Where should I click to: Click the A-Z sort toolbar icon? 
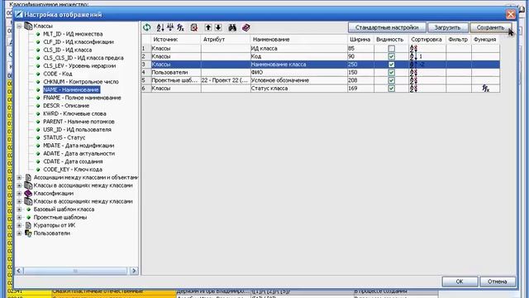click(x=160, y=27)
